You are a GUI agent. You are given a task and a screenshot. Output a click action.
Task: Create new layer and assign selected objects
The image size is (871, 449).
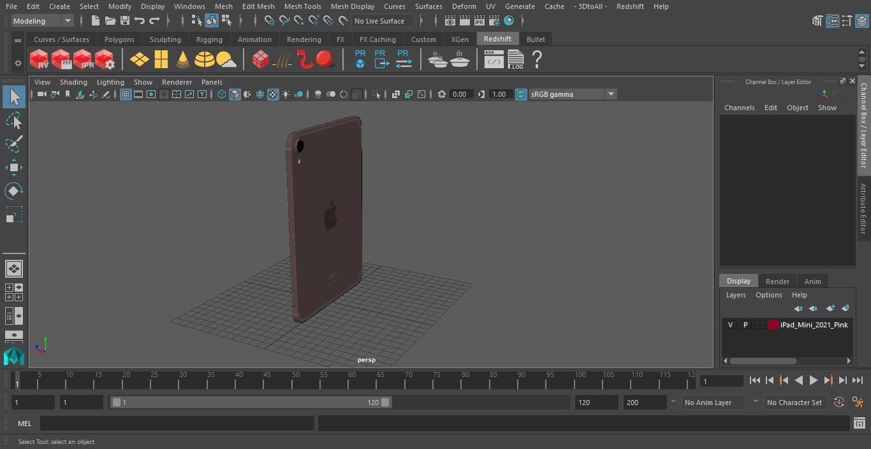click(845, 308)
